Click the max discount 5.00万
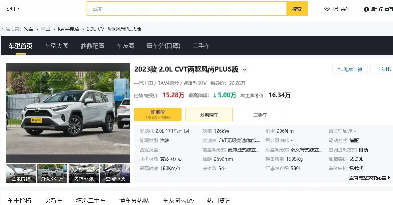Viewport: 393px width, 205px height. tap(224, 95)
